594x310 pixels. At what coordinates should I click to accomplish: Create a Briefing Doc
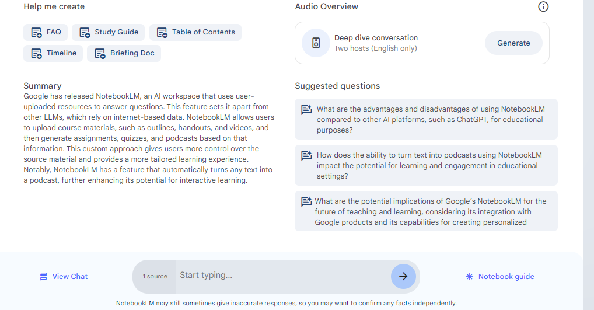124,53
